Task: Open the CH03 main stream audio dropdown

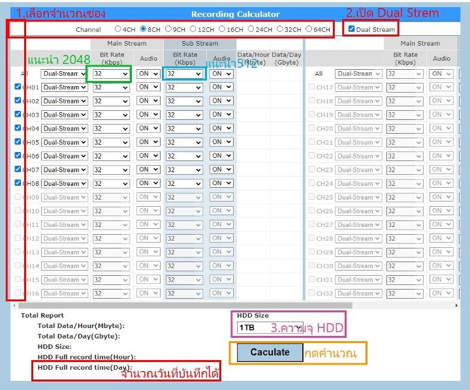Action: click(x=148, y=115)
